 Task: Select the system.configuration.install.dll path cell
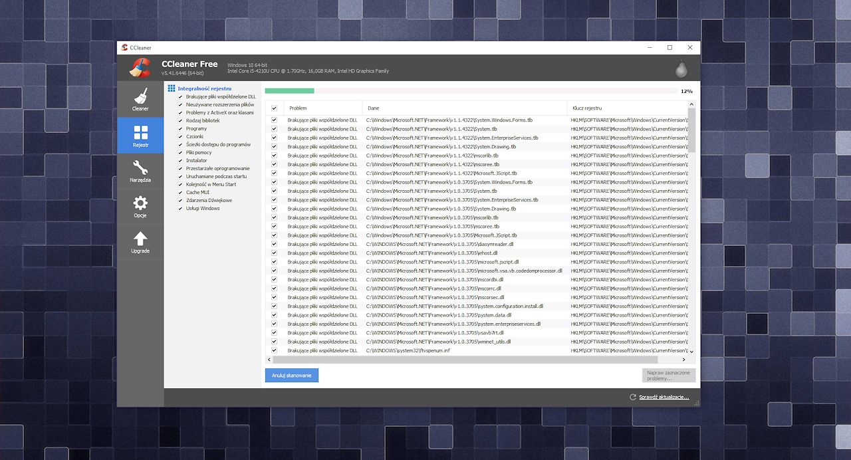[x=455, y=306]
